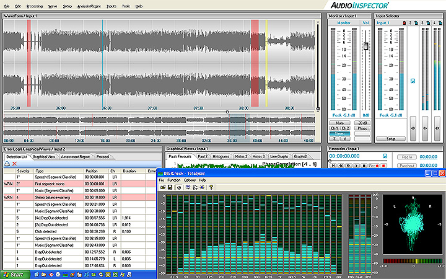
Task: Click the save disk icon in DIGICheck
Action: coord(170,187)
